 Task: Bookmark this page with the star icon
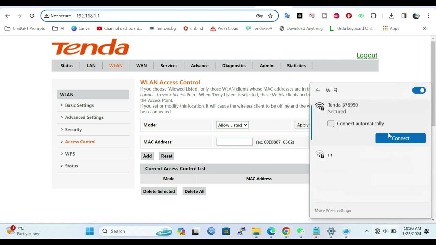tap(270, 16)
